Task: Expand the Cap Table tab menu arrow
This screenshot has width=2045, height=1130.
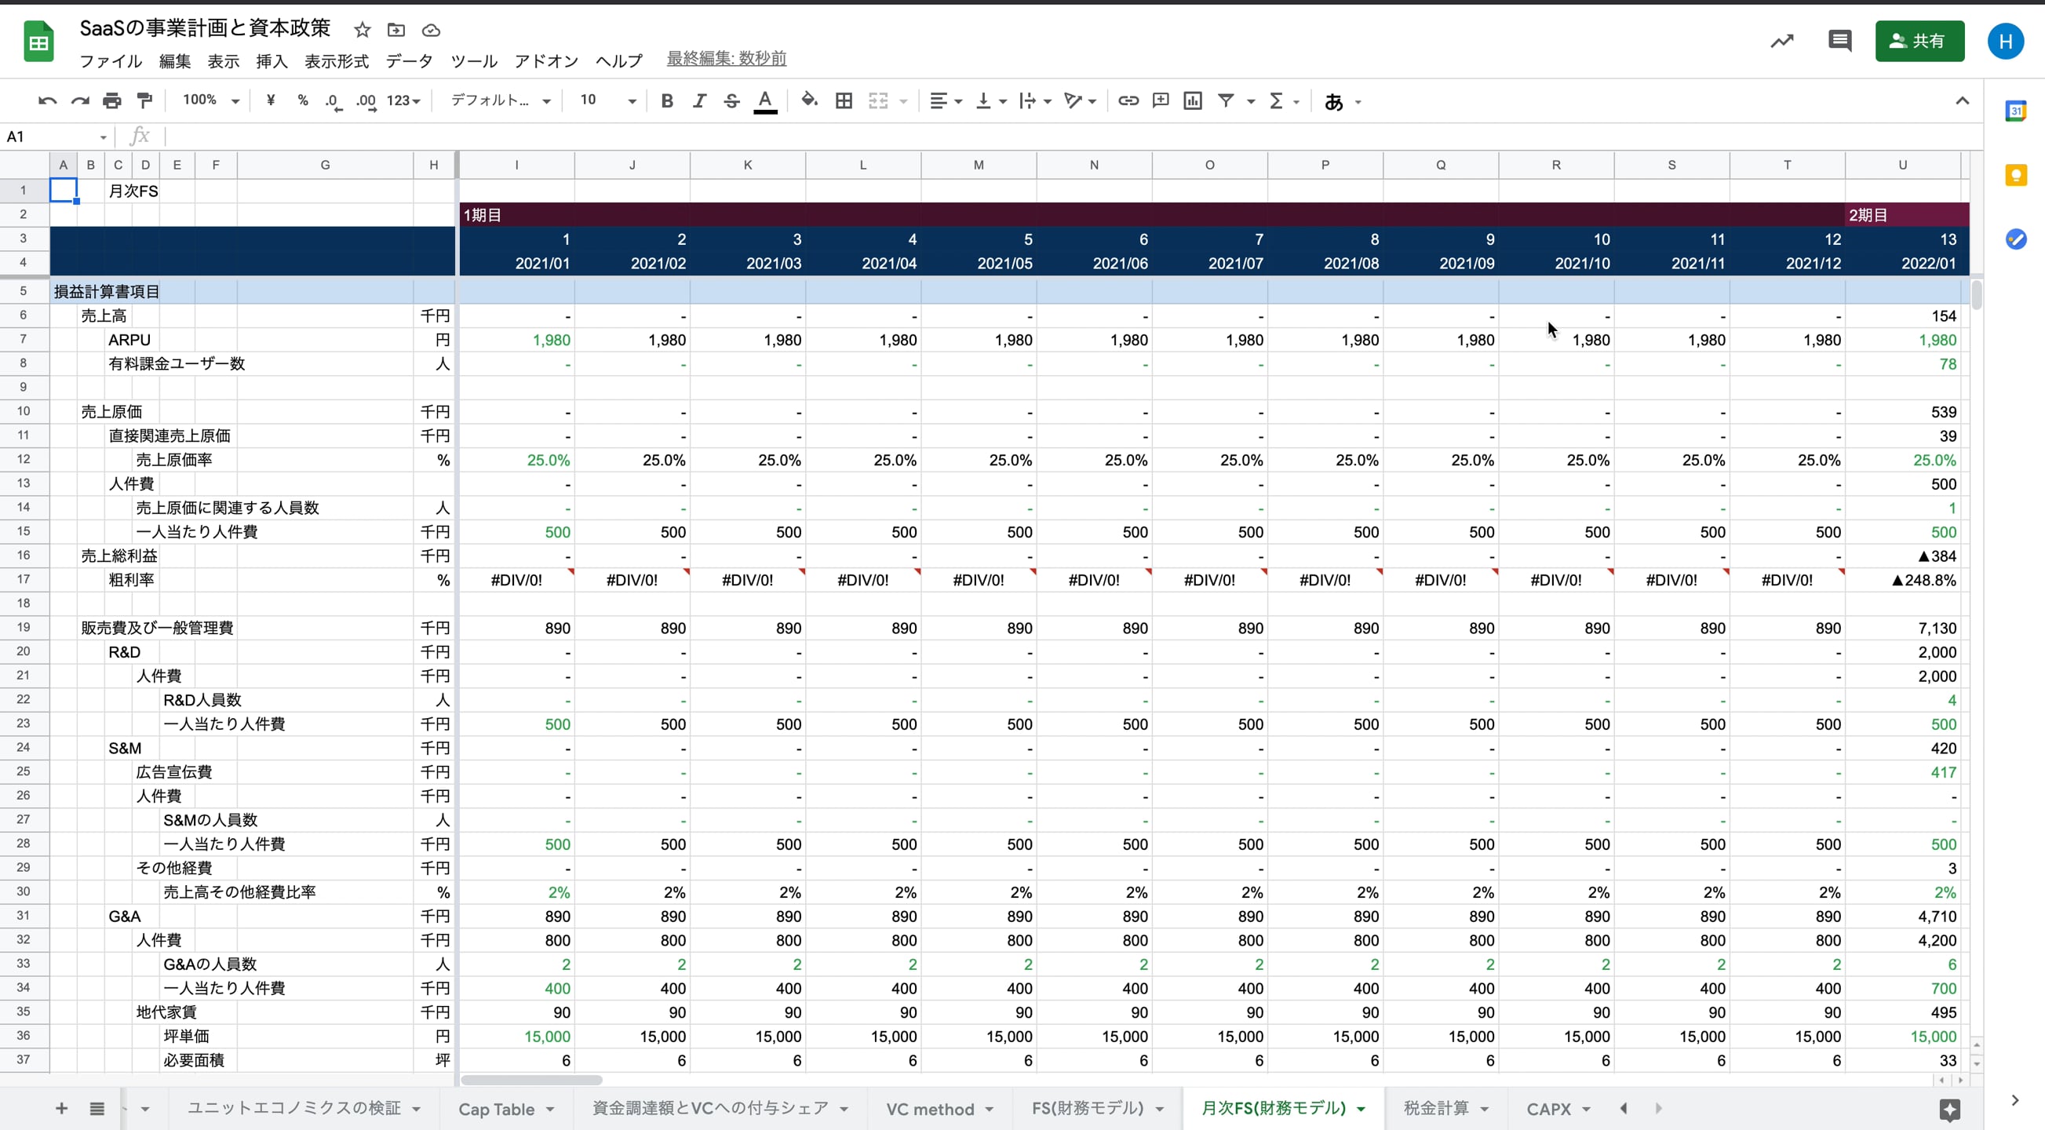Action: 550,1110
